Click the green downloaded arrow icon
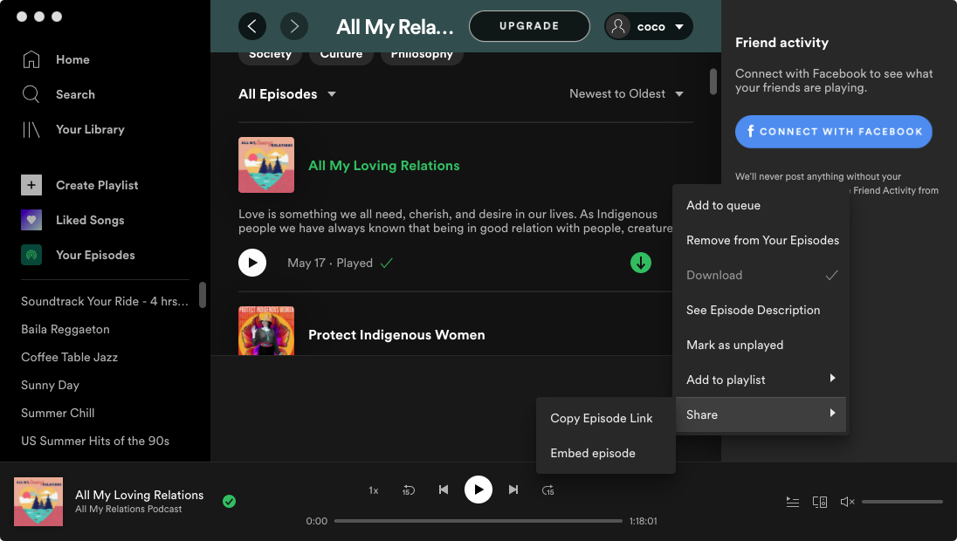 point(641,263)
